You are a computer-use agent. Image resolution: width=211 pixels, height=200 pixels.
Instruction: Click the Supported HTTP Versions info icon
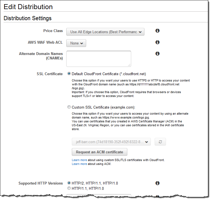coord(157,183)
